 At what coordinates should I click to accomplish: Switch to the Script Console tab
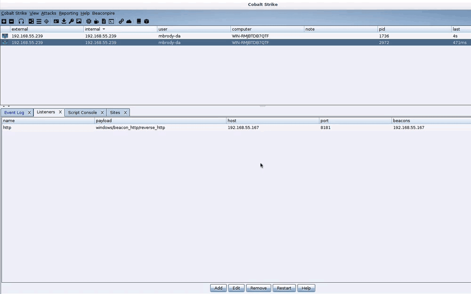click(x=82, y=113)
